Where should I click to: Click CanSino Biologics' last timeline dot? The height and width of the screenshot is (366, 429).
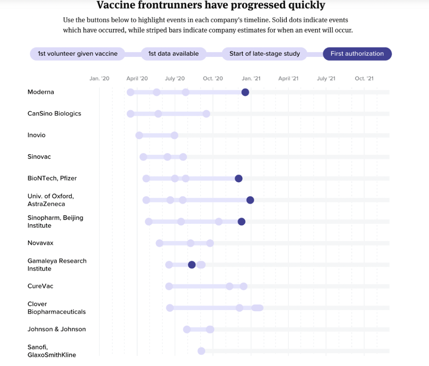point(206,114)
